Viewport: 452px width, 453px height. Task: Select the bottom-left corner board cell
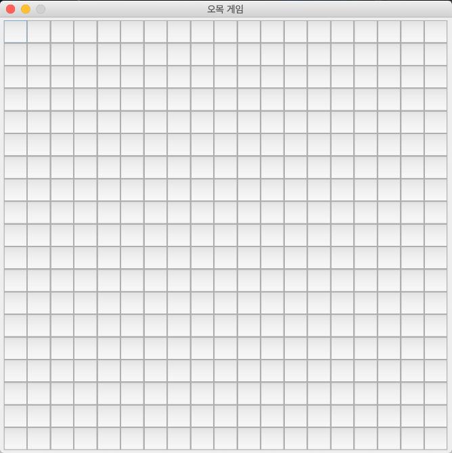(x=16, y=439)
